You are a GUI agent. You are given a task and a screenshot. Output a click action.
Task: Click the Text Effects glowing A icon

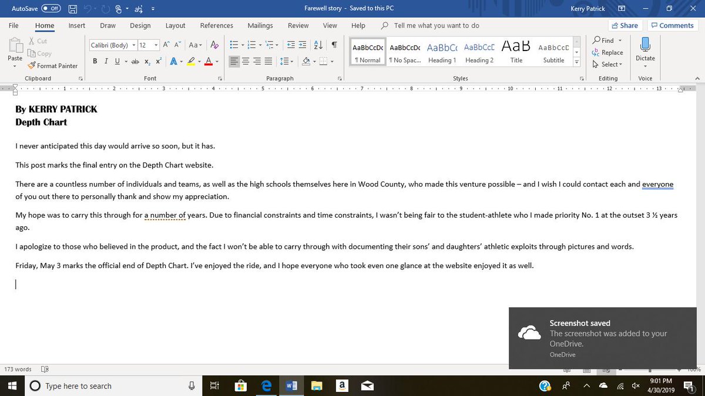point(173,61)
